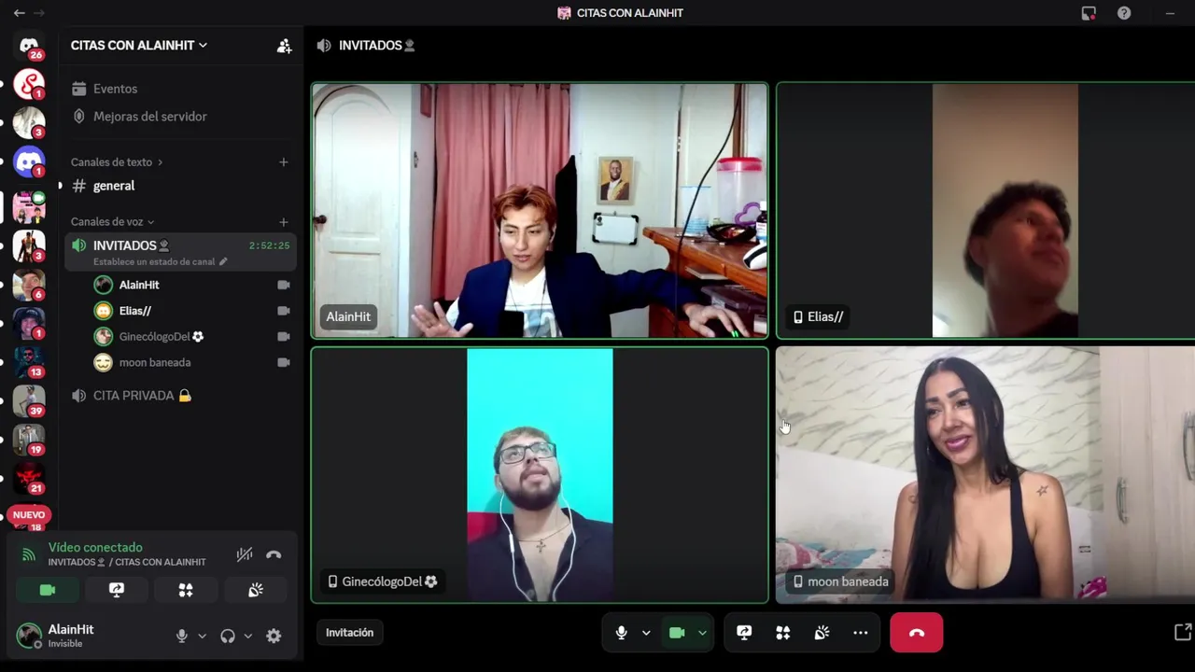The width and height of the screenshot is (1195, 672).
Task: Open output device options in user panel
Action: pyautogui.click(x=247, y=636)
